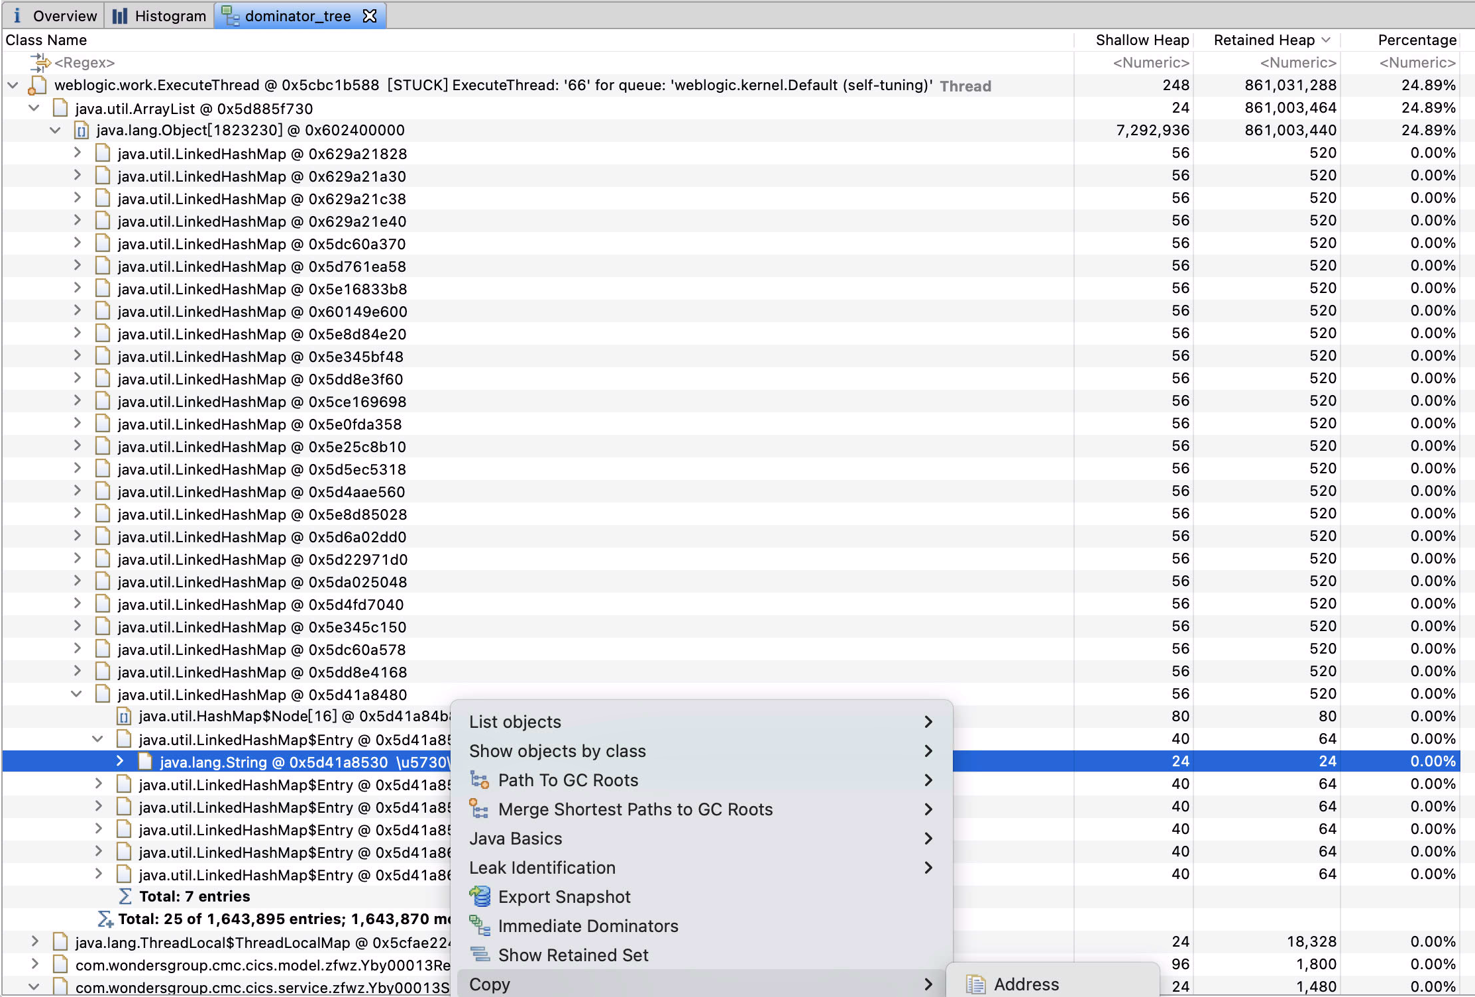The image size is (1475, 997).
Task: Open the Leak Identification submenu
Action: tap(542, 868)
